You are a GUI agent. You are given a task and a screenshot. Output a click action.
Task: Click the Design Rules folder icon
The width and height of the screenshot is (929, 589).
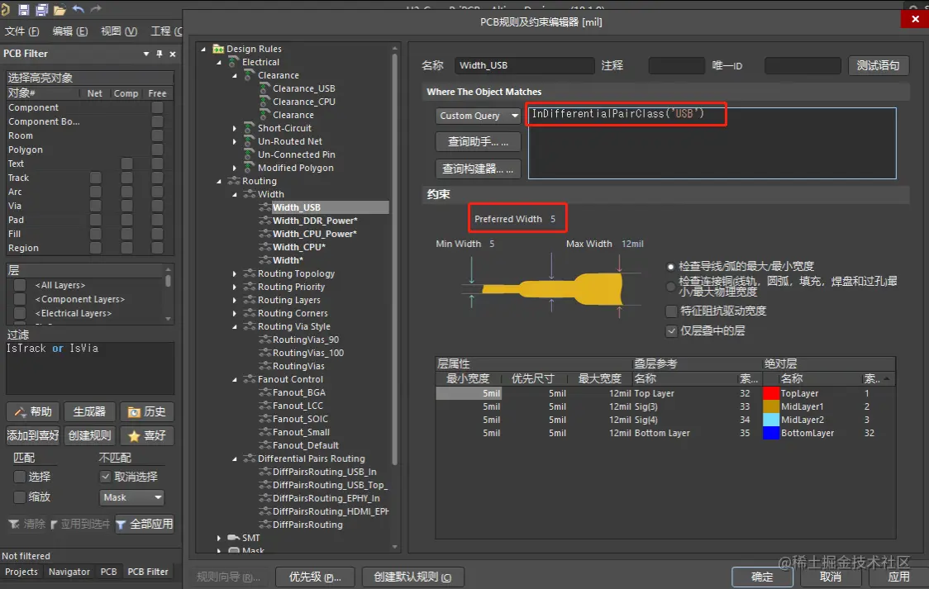click(218, 49)
